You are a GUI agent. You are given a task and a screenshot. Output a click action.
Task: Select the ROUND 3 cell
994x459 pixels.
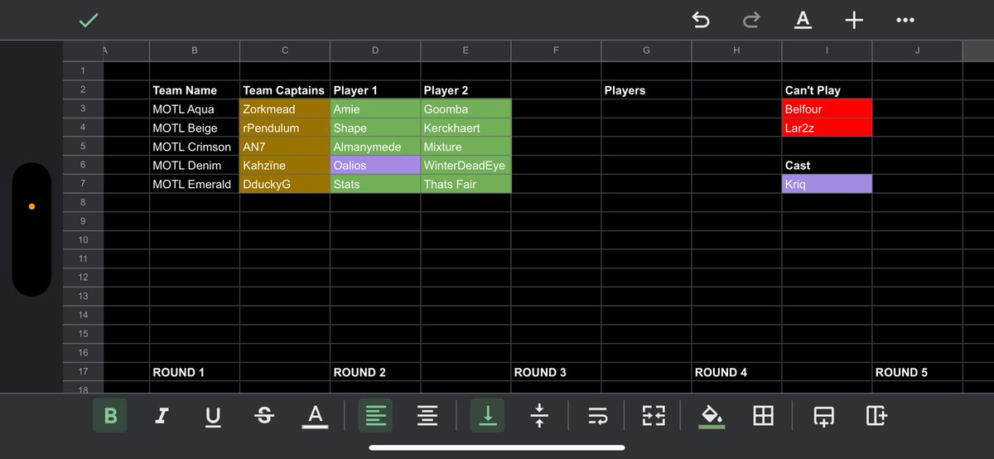(556, 372)
